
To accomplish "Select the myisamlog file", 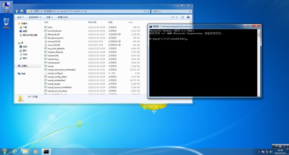I will pos(53,59).
